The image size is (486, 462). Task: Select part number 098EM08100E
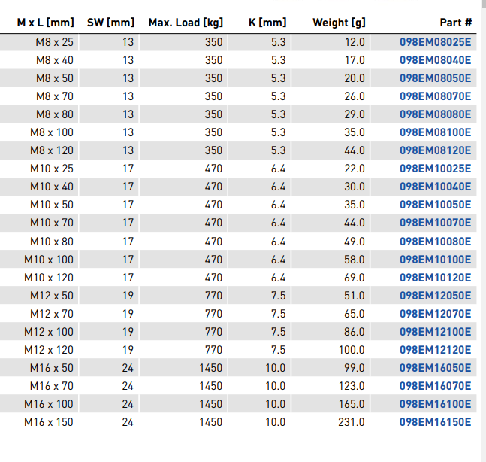coord(435,132)
